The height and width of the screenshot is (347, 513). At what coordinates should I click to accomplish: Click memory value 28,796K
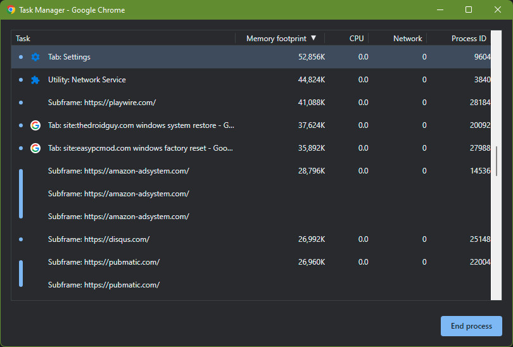pyautogui.click(x=312, y=171)
